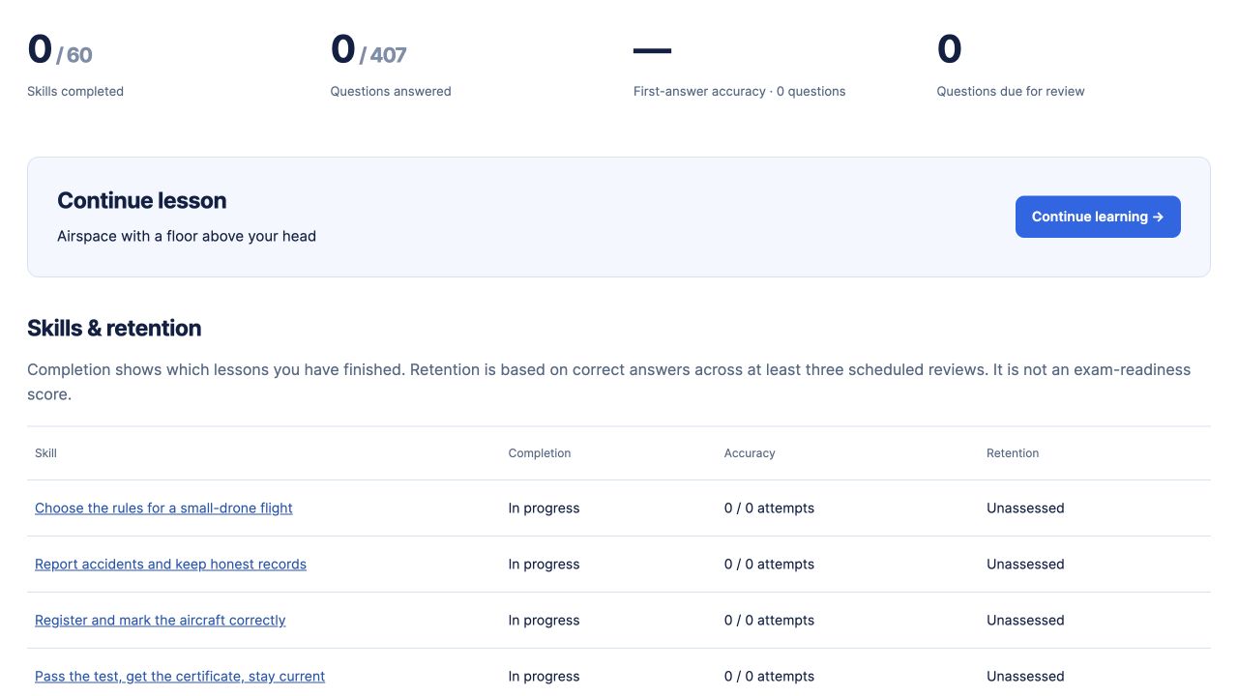
Task: Click the 'Questions due for review' label
Action: pyautogui.click(x=1011, y=92)
